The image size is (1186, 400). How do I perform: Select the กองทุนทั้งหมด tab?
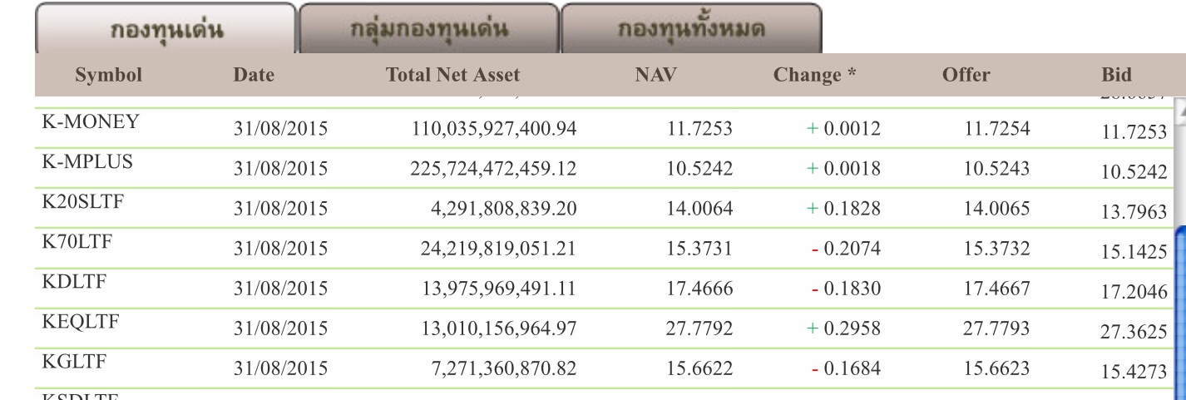(691, 29)
